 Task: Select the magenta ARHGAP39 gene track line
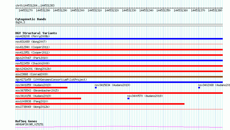[119, 127]
